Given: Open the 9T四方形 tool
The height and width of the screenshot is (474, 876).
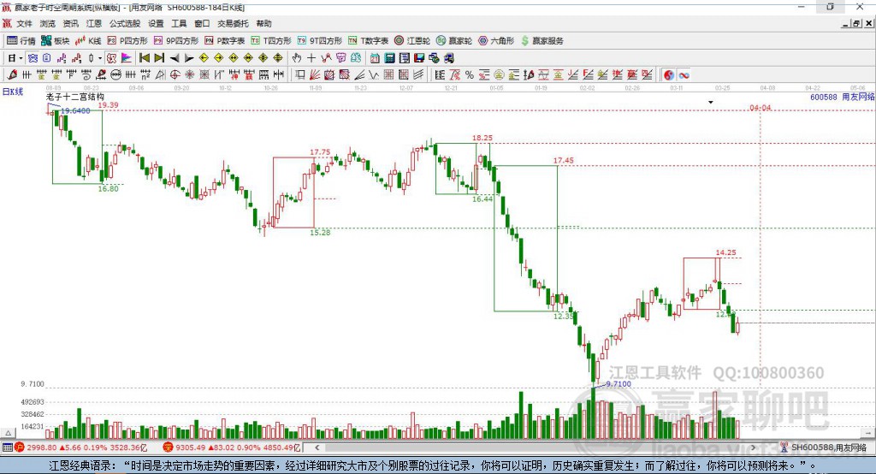Looking at the screenshot, I should pyautogui.click(x=320, y=41).
